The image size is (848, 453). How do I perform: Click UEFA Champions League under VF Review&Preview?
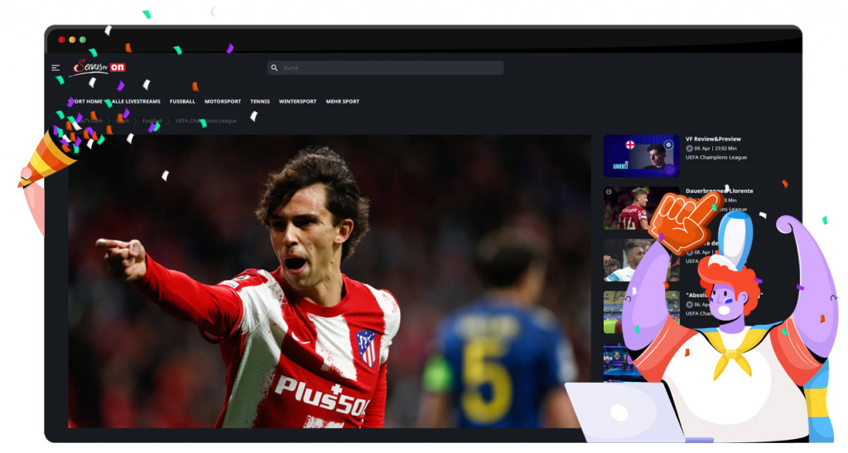coord(716,158)
